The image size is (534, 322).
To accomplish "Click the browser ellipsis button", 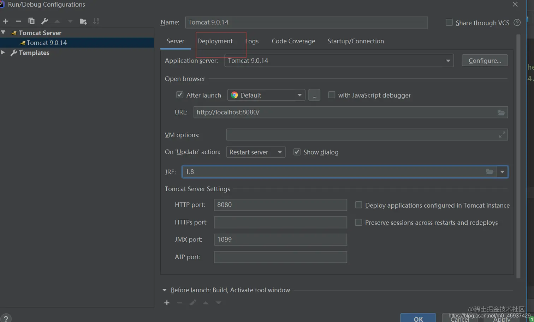I will pyautogui.click(x=314, y=95).
